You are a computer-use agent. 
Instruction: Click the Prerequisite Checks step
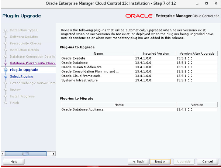point(25,44)
